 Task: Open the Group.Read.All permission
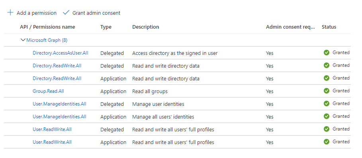click(x=48, y=91)
